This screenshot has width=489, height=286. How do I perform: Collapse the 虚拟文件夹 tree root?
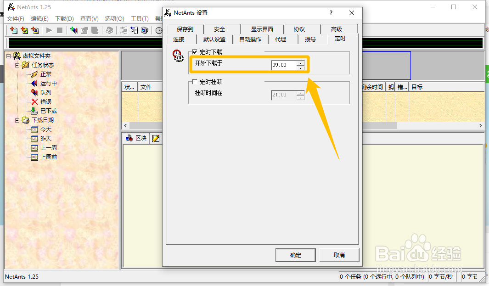(8, 56)
